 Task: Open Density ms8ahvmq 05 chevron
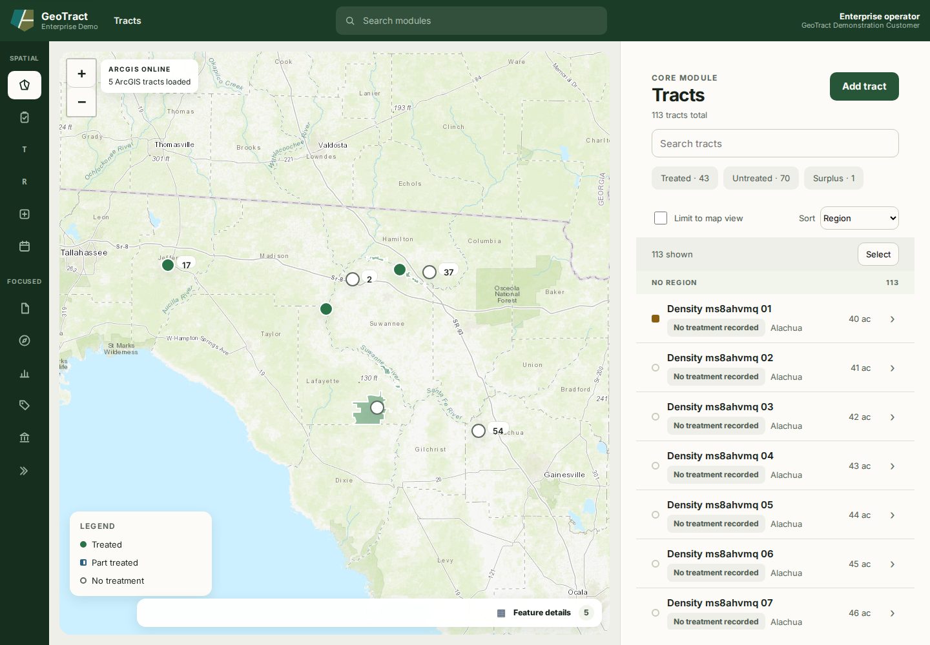click(x=893, y=515)
